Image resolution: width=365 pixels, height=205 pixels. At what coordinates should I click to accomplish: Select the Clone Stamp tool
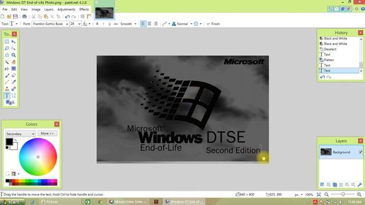(x=7, y=89)
